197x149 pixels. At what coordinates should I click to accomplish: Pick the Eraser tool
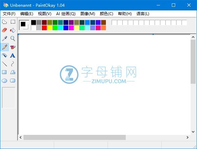point(4,30)
